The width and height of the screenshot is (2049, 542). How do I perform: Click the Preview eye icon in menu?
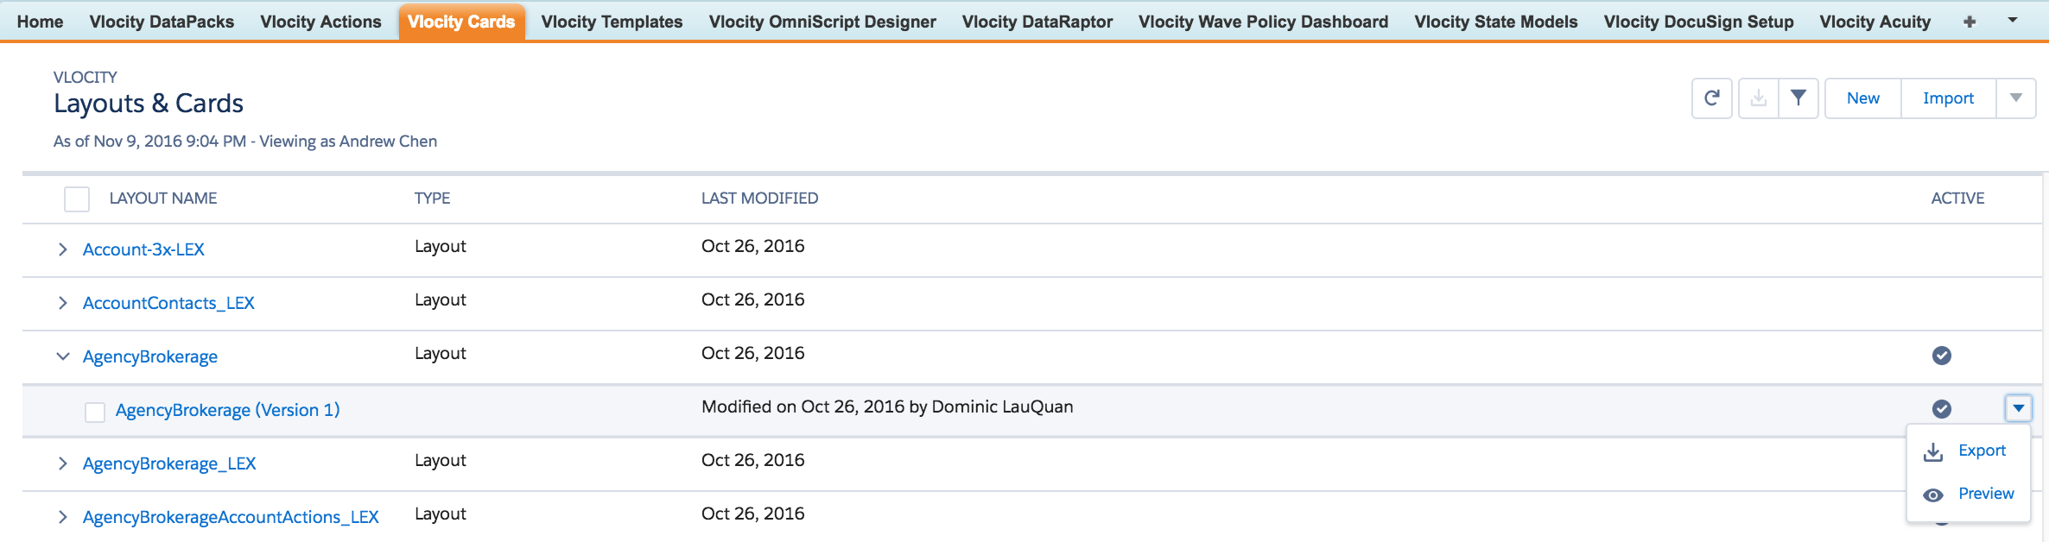(1933, 495)
